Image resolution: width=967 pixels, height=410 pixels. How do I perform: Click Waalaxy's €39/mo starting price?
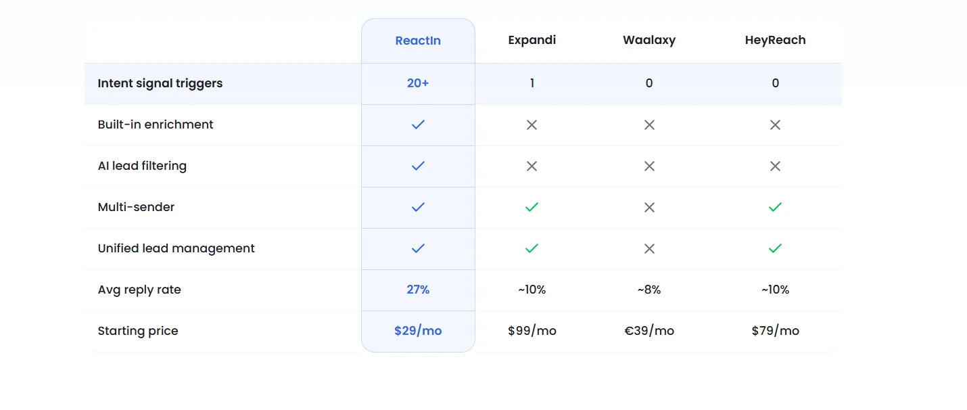pyautogui.click(x=649, y=331)
